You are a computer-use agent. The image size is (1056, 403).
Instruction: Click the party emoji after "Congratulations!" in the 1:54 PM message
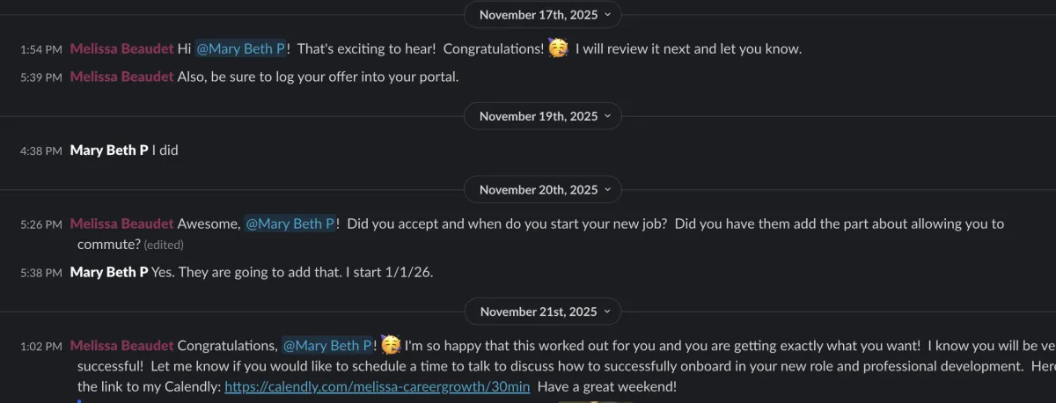(x=558, y=49)
